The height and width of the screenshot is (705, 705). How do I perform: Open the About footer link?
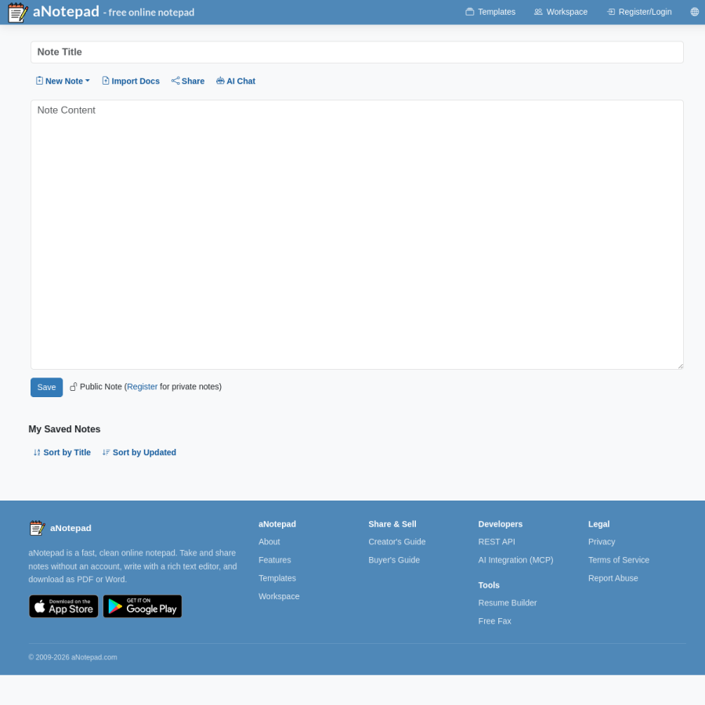click(x=269, y=542)
